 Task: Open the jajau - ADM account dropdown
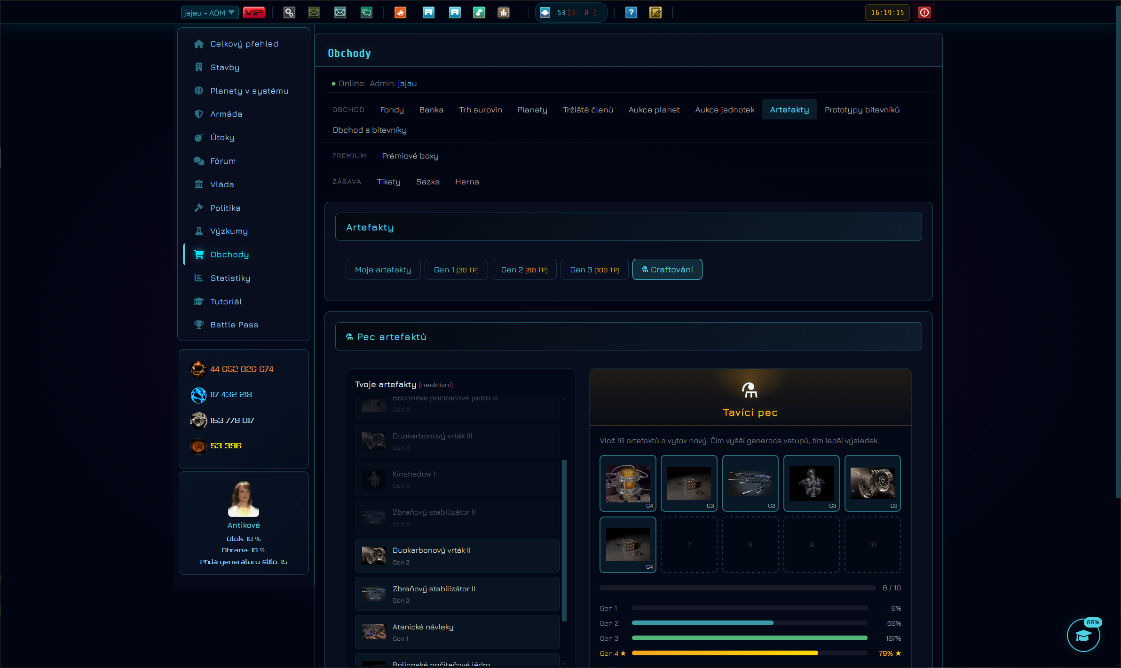click(210, 13)
